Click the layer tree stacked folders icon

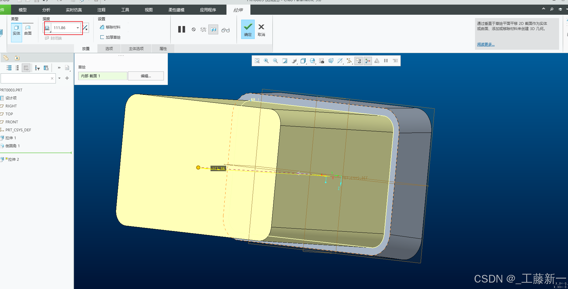[x=6, y=58]
